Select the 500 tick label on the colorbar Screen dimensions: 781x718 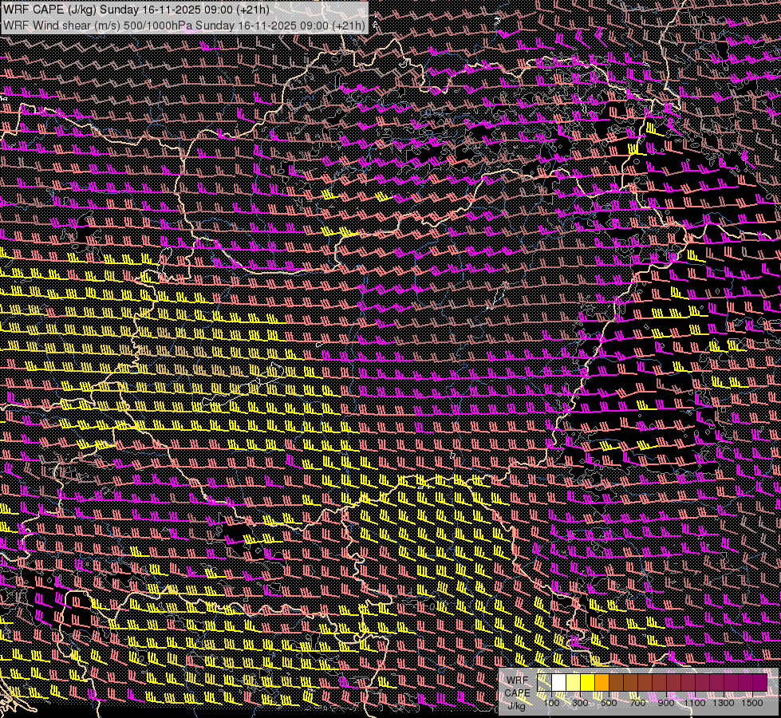click(x=609, y=703)
